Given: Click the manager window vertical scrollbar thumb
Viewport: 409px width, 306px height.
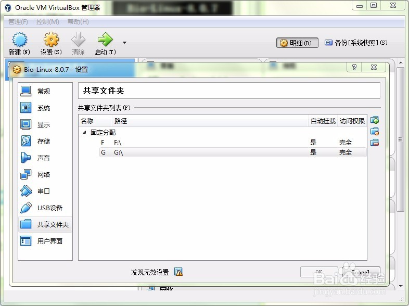Looking at the screenshot, I should point(400,139).
